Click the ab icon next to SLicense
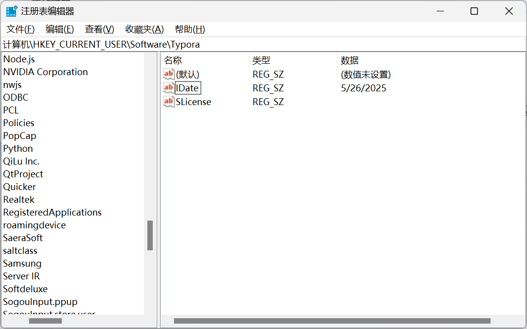The width and height of the screenshot is (527, 329). click(169, 102)
